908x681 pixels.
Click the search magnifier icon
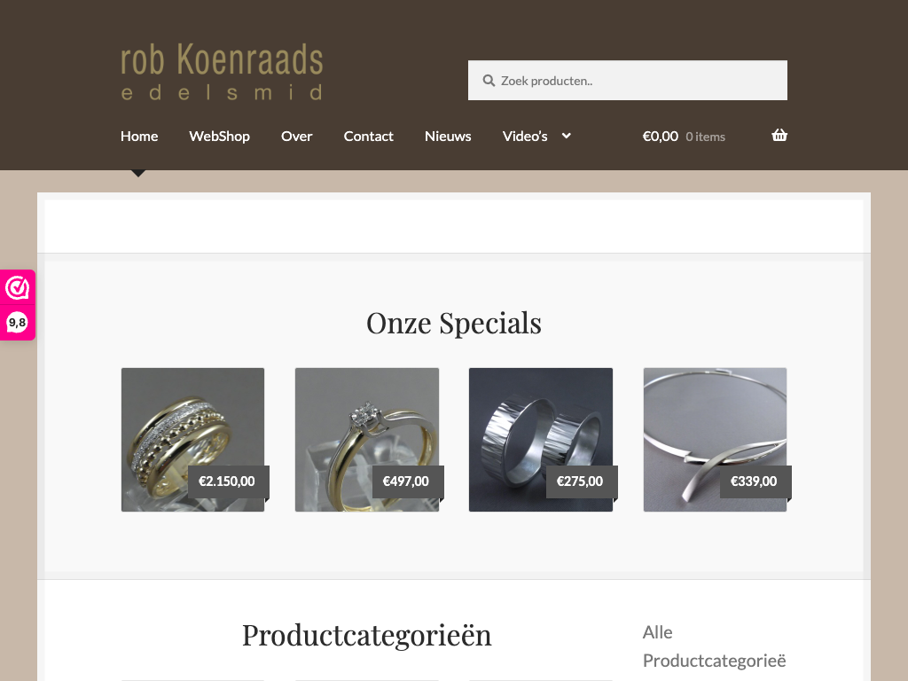pyautogui.click(x=489, y=81)
